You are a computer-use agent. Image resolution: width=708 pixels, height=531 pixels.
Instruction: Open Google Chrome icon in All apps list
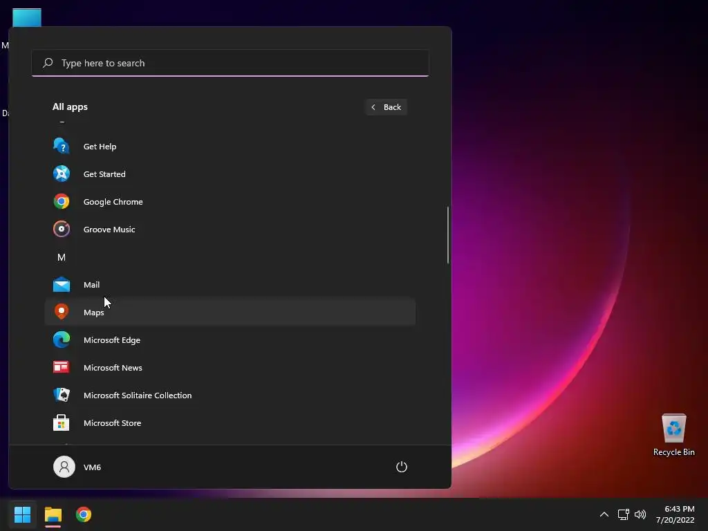[x=62, y=201]
